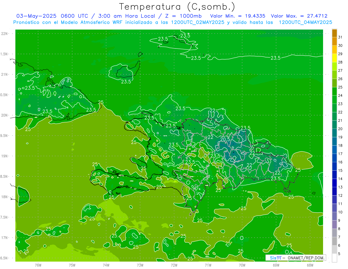
Task: Click the value 6 on the color scale
Action: tap(339, 245)
